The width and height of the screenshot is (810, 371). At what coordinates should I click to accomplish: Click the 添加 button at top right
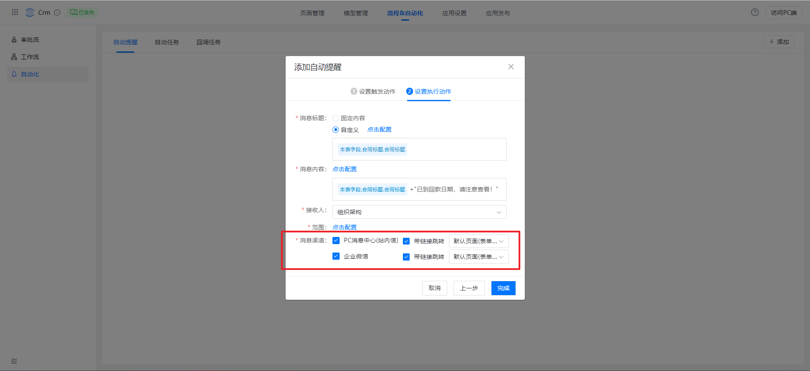click(x=779, y=42)
